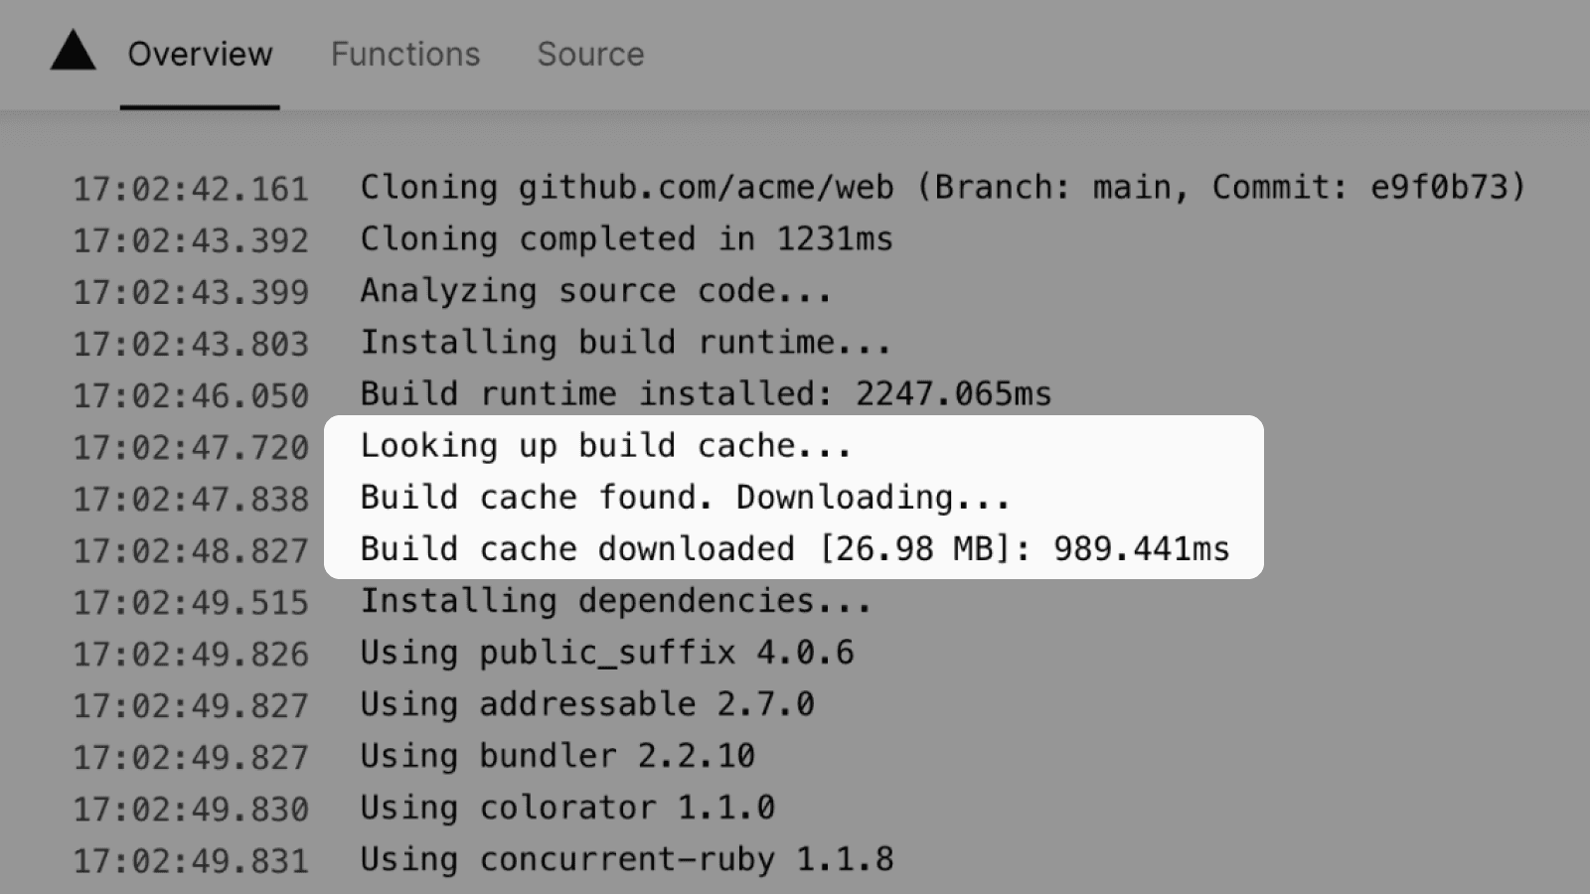The width and height of the screenshot is (1590, 894).
Task: Click the 'Using bundler 2.2.10' line
Action: (556, 756)
